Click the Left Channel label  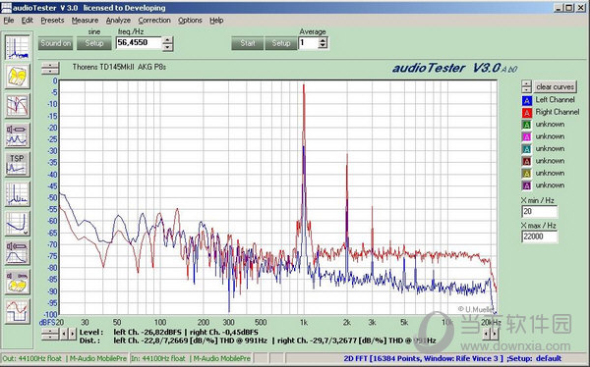(555, 100)
